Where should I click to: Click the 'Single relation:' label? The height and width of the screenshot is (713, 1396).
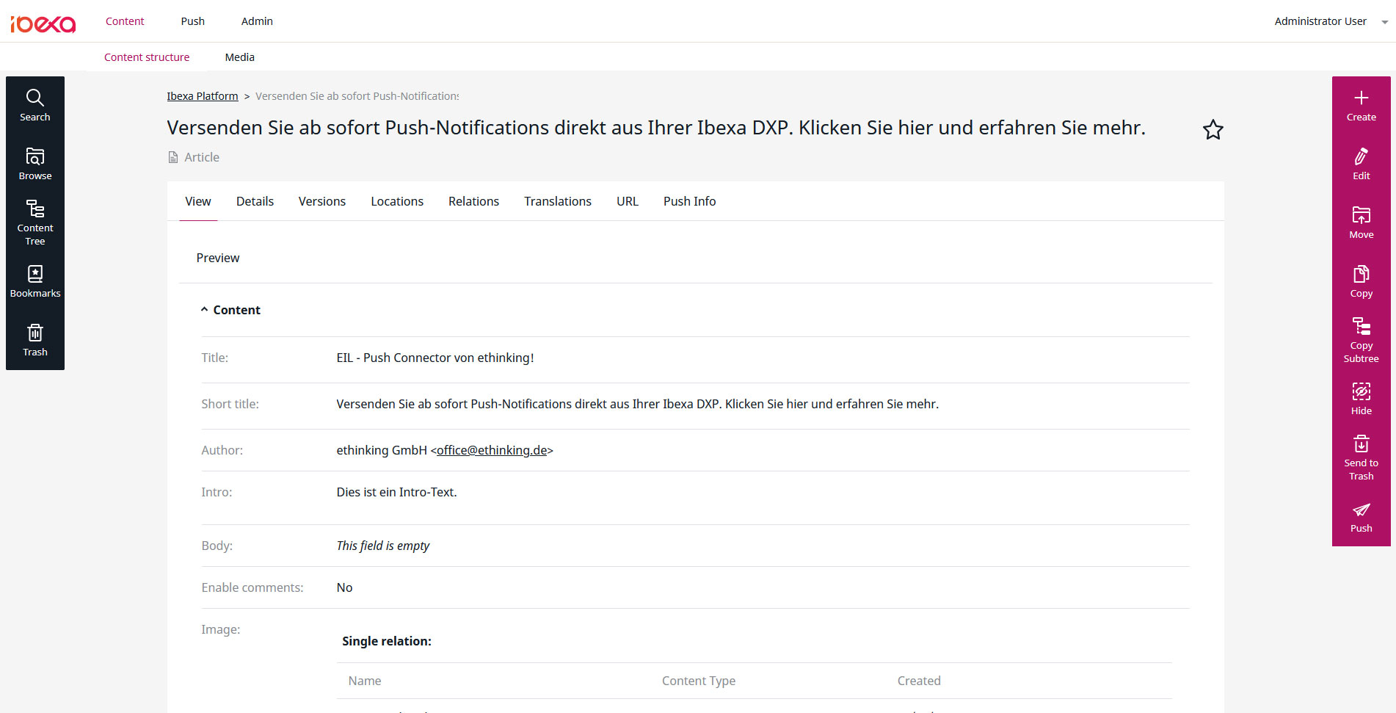click(x=387, y=641)
